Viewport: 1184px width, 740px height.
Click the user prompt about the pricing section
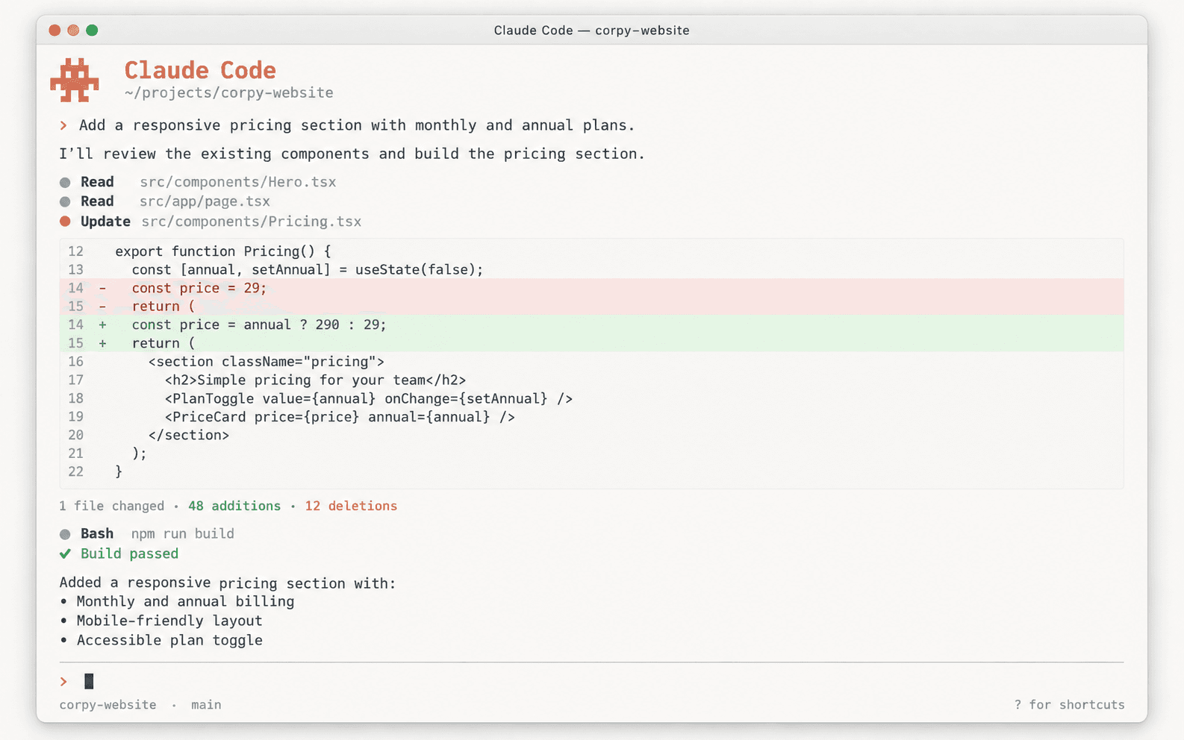click(x=357, y=125)
